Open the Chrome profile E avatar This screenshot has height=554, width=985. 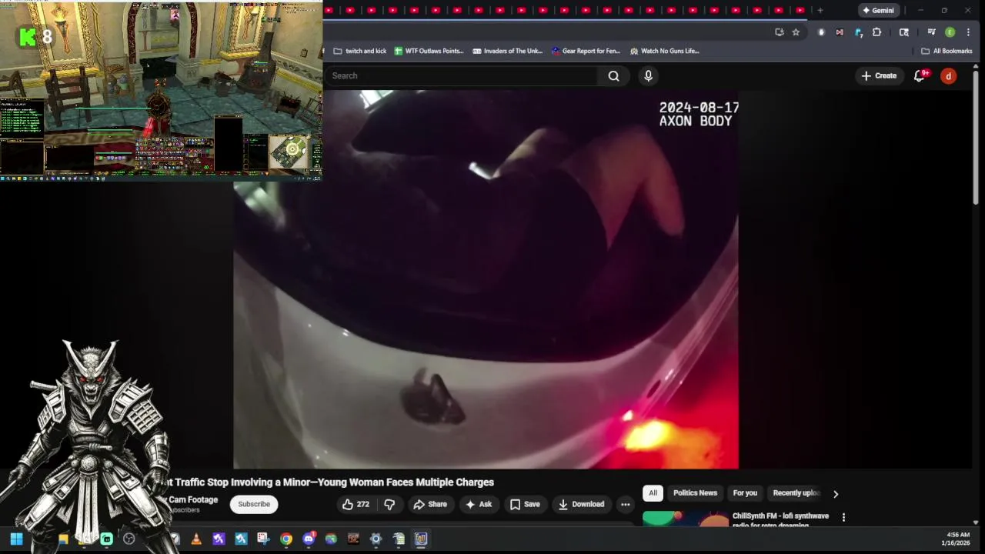point(950,32)
